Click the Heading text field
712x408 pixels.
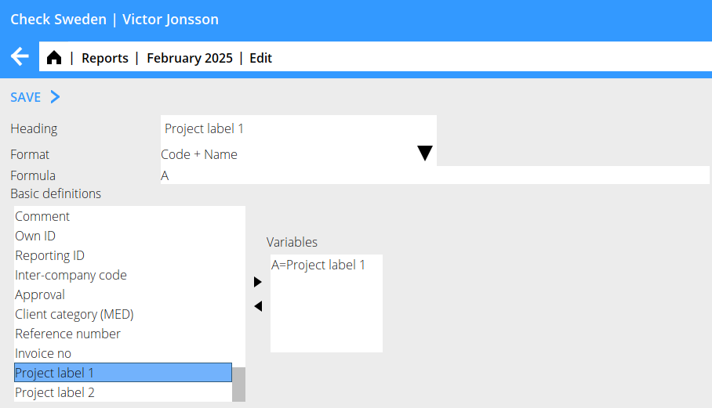pyautogui.click(x=298, y=128)
